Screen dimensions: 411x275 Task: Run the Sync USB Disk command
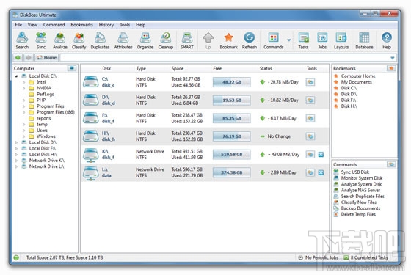click(x=355, y=172)
